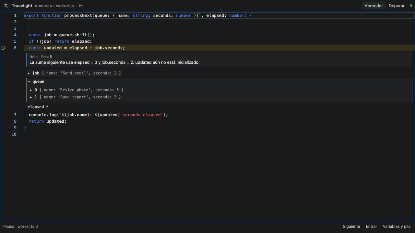
Task: Select worker.ts in the breadcrumb
Action: pyautogui.click(x=65, y=6)
